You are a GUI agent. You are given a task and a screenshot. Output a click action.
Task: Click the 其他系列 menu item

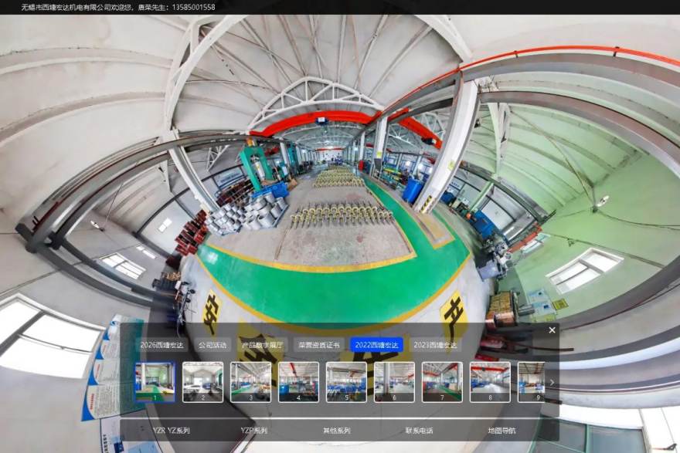tap(337, 431)
